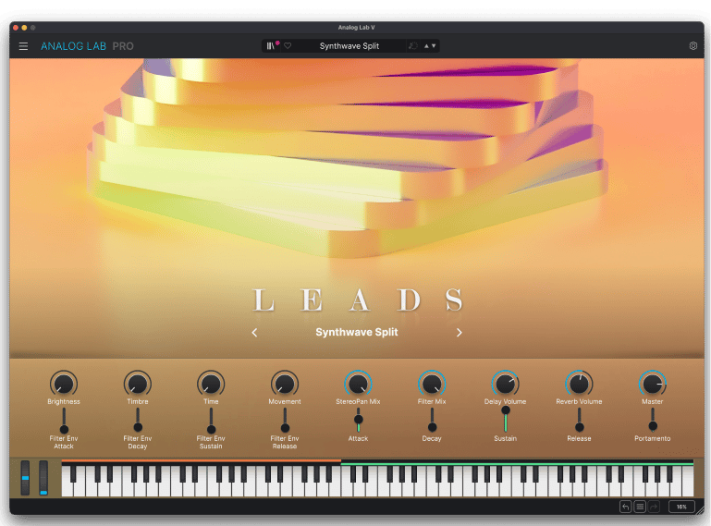Click the Master volume knob
This screenshot has width=711, height=526.
[x=653, y=383]
